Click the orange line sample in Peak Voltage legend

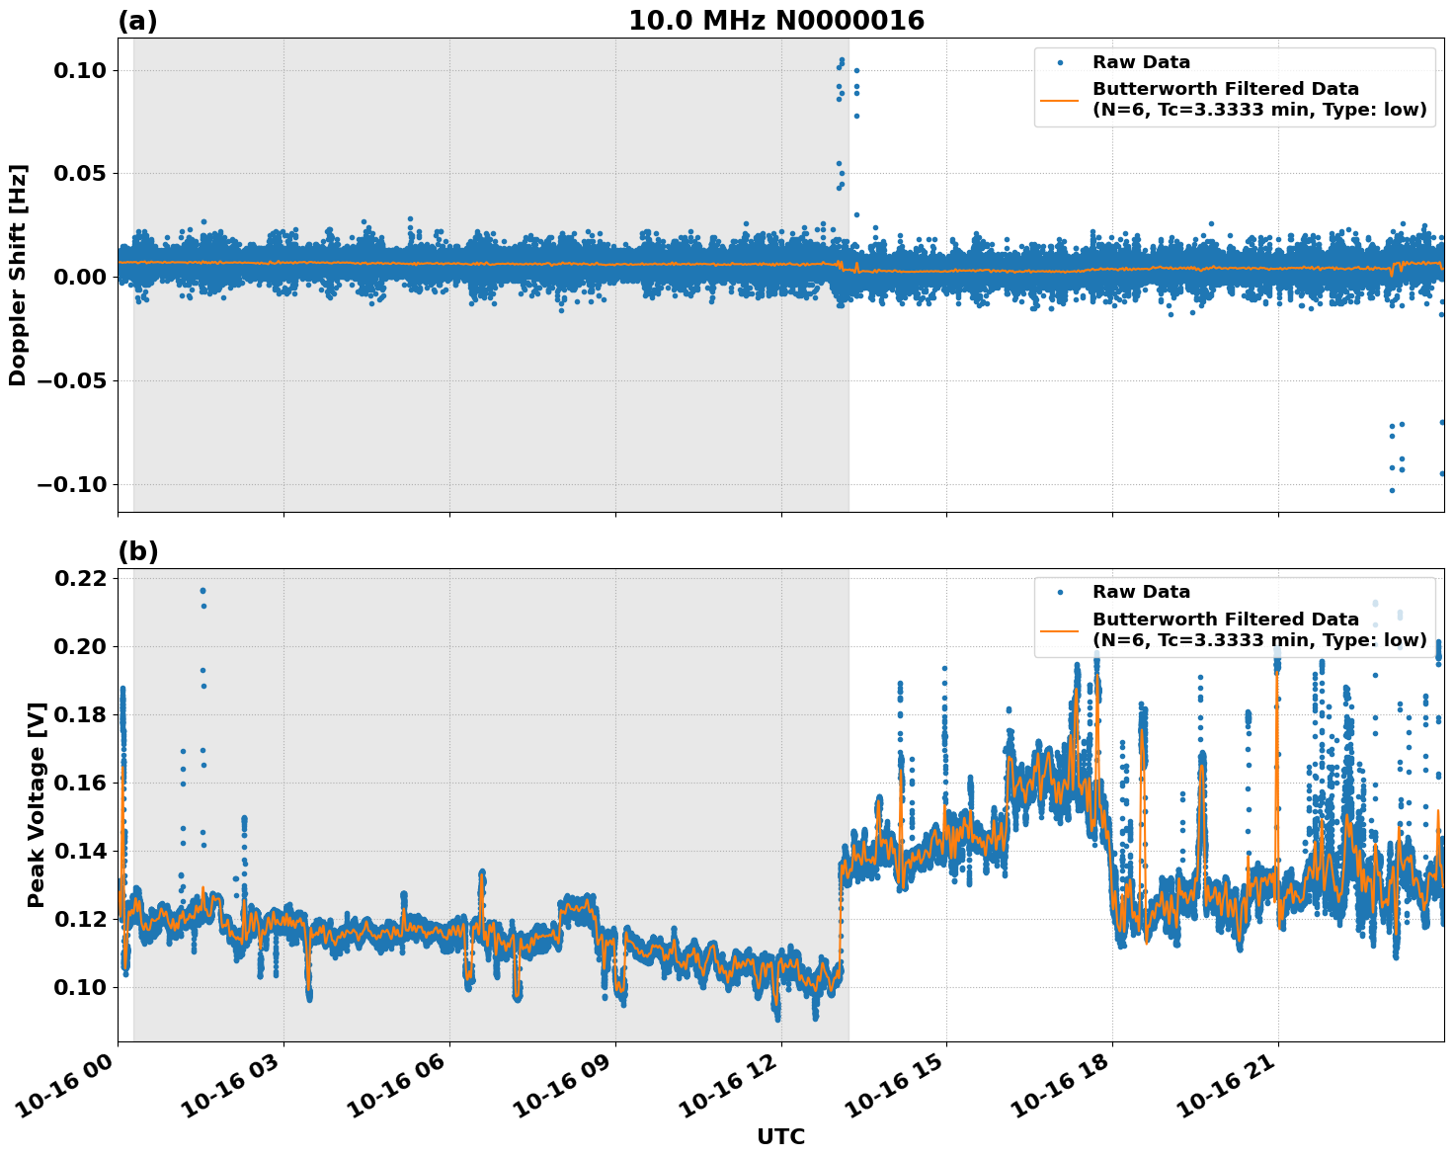point(1060,629)
